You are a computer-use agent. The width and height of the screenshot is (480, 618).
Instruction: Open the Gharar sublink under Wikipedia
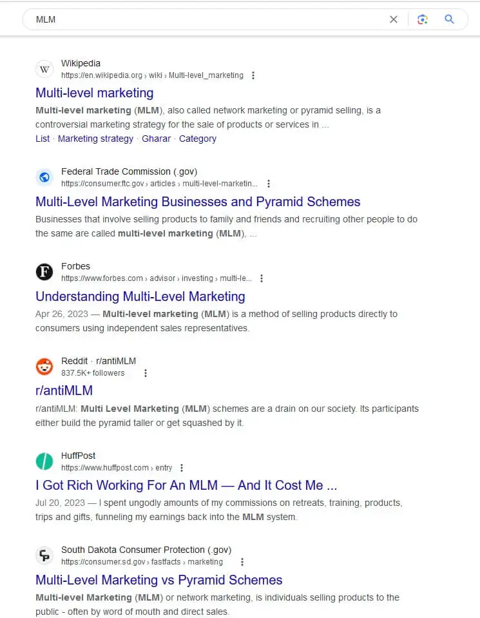pos(157,139)
